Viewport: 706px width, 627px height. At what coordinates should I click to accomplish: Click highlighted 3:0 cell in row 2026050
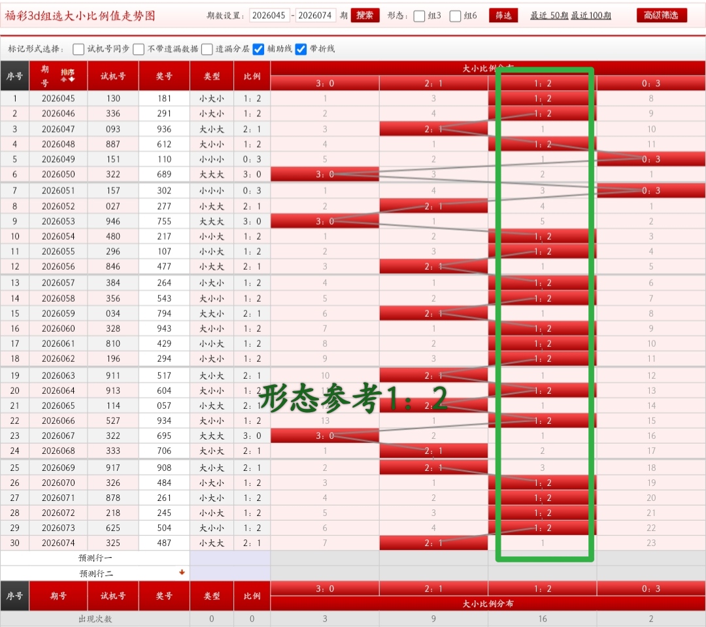click(x=325, y=174)
